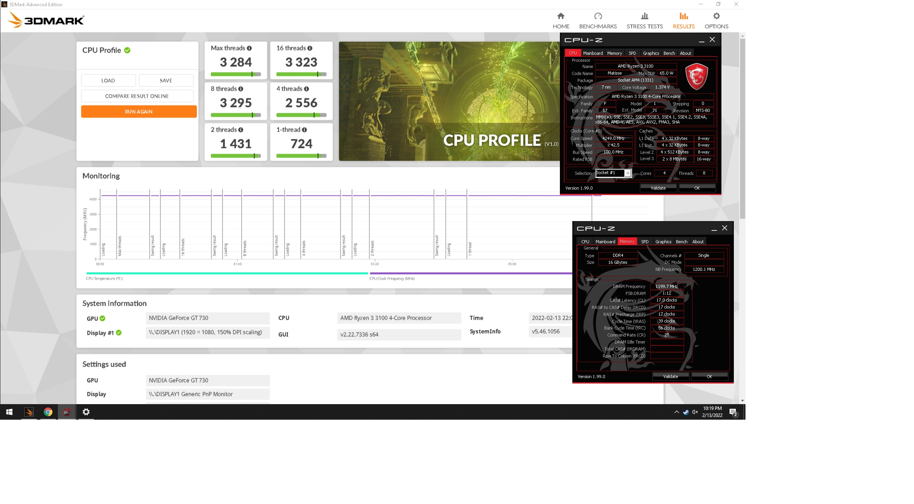Open Graphics tab in top CPU-Z window
This screenshot has height=504, width=914.
pyautogui.click(x=651, y=53)
